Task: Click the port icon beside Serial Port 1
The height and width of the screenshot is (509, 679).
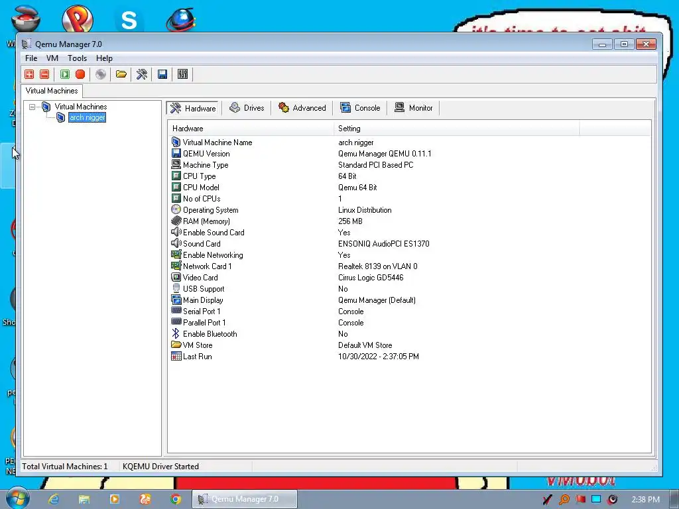Action: (176, 310)
